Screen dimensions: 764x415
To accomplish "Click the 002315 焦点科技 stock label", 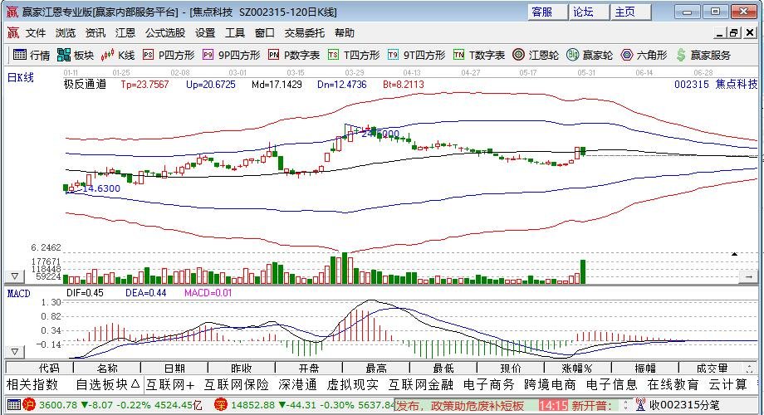I will 716,85.
